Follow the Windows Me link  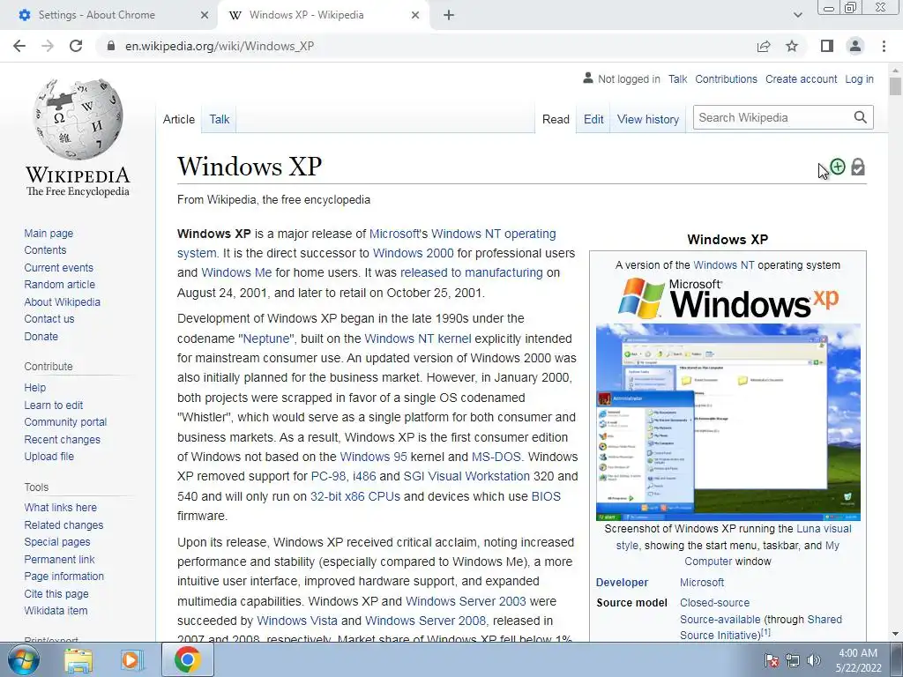[236, 272]
